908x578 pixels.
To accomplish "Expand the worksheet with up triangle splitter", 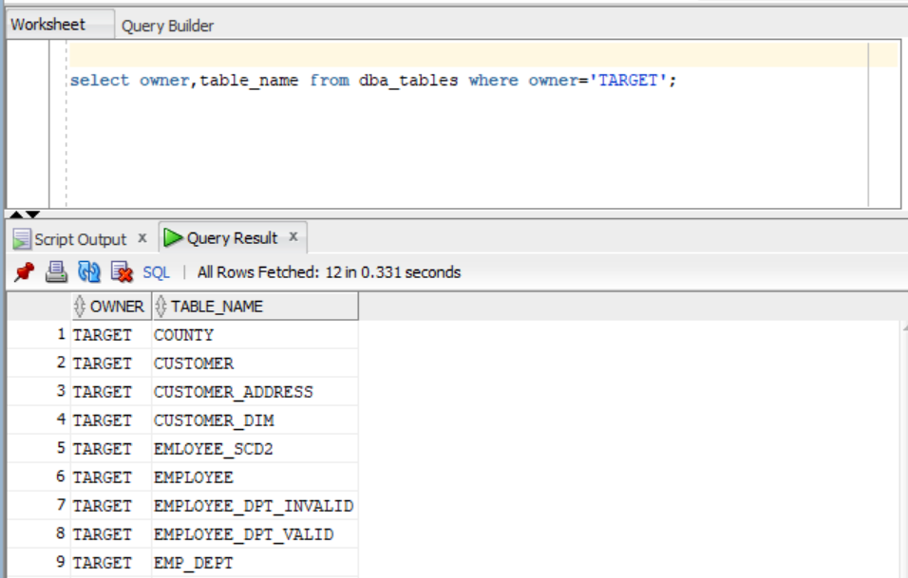I will [x=15, y=214].
